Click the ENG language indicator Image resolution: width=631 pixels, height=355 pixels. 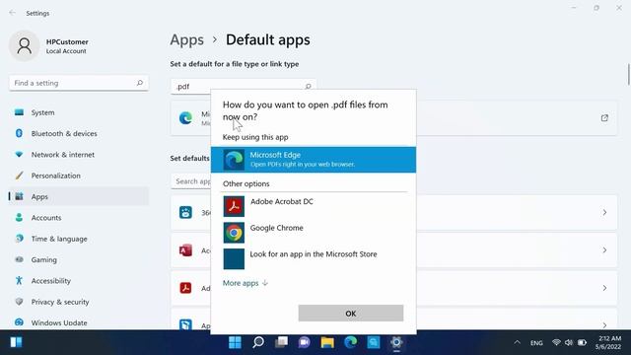536,343
